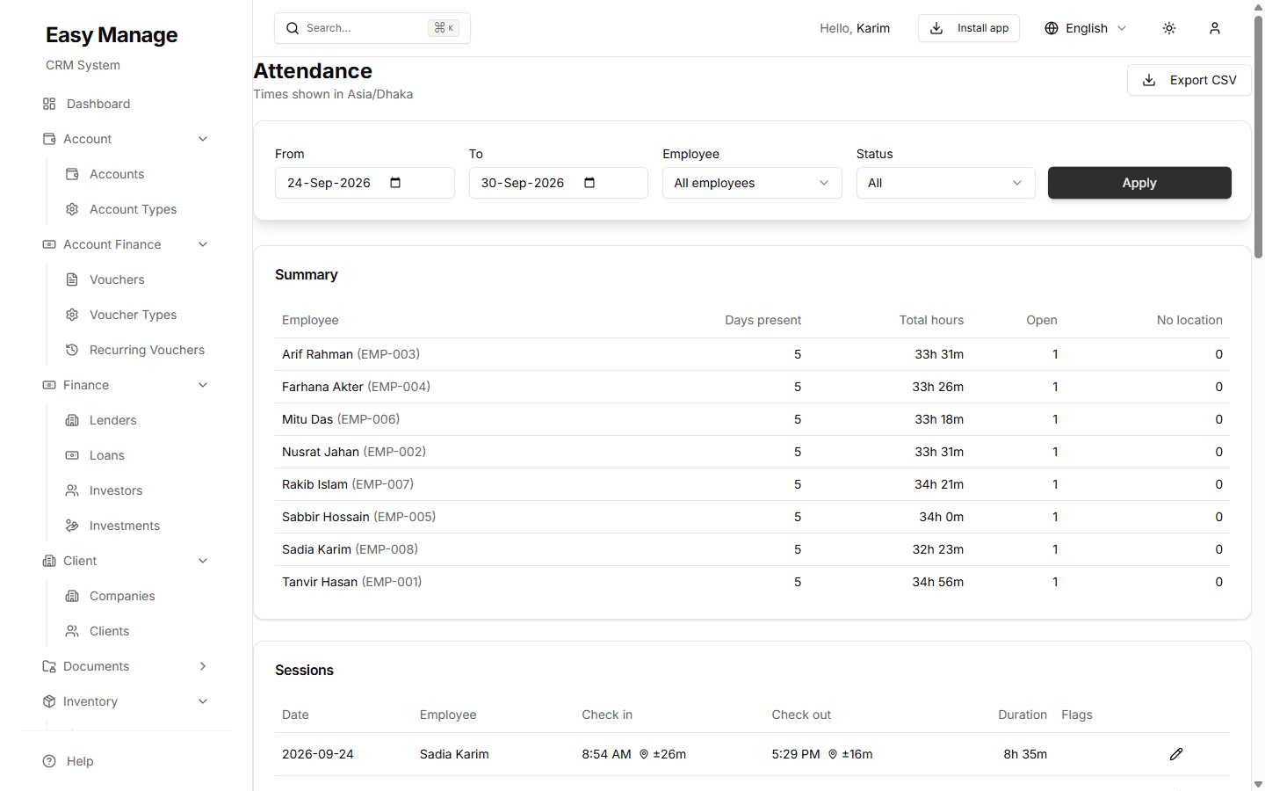The image size is (1265, 791).
Task: Click the search magnifier icon
Action: (x=293, y=28)
